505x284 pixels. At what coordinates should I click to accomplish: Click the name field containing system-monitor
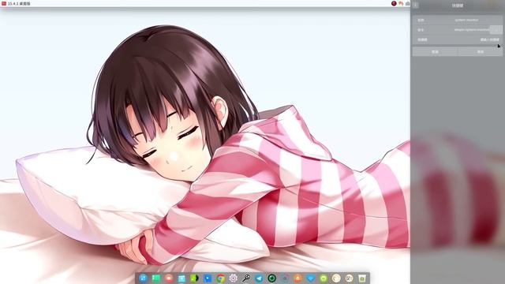click(x=458, y=20)
